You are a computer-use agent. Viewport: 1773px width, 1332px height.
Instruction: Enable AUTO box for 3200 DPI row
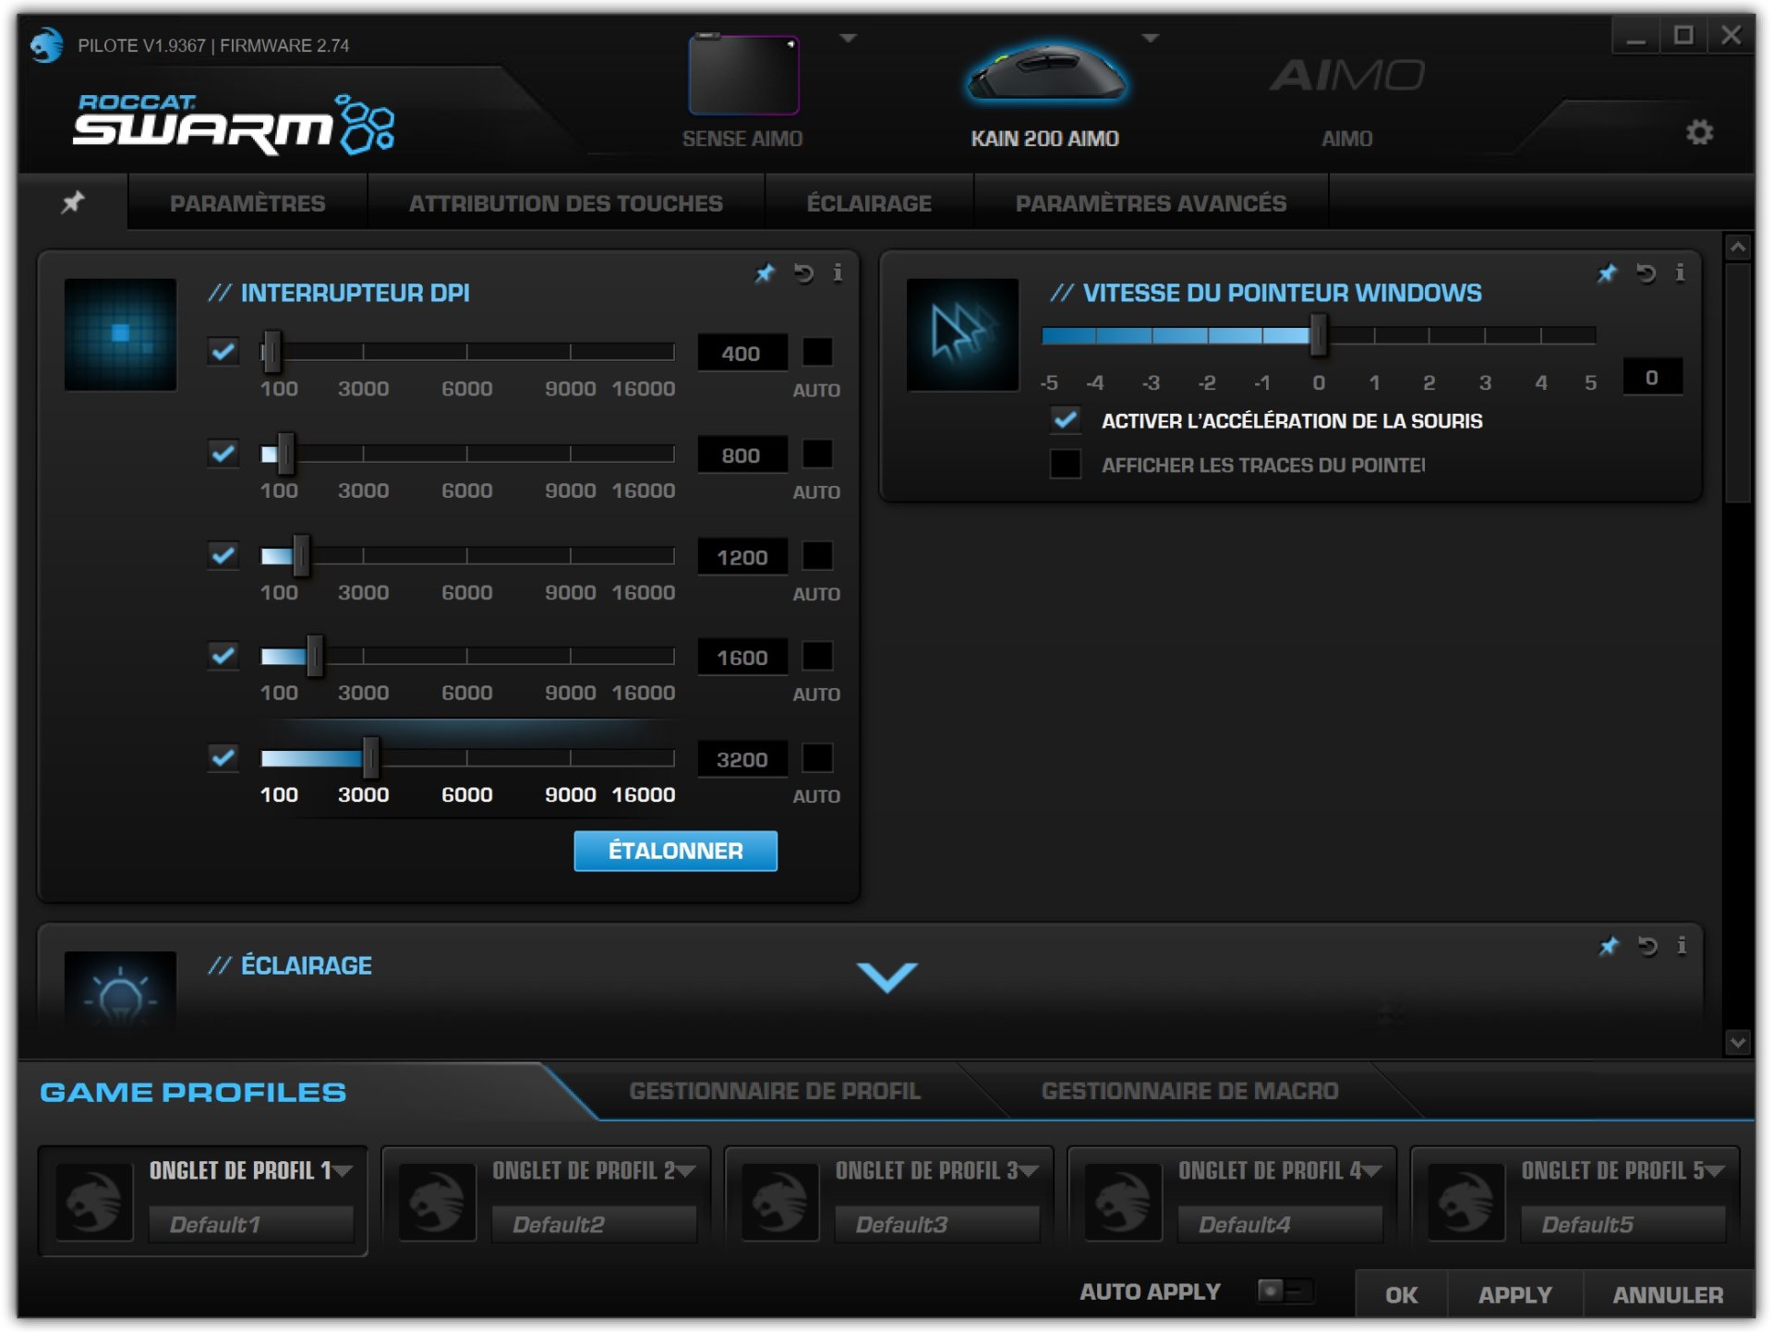[817, 757]
